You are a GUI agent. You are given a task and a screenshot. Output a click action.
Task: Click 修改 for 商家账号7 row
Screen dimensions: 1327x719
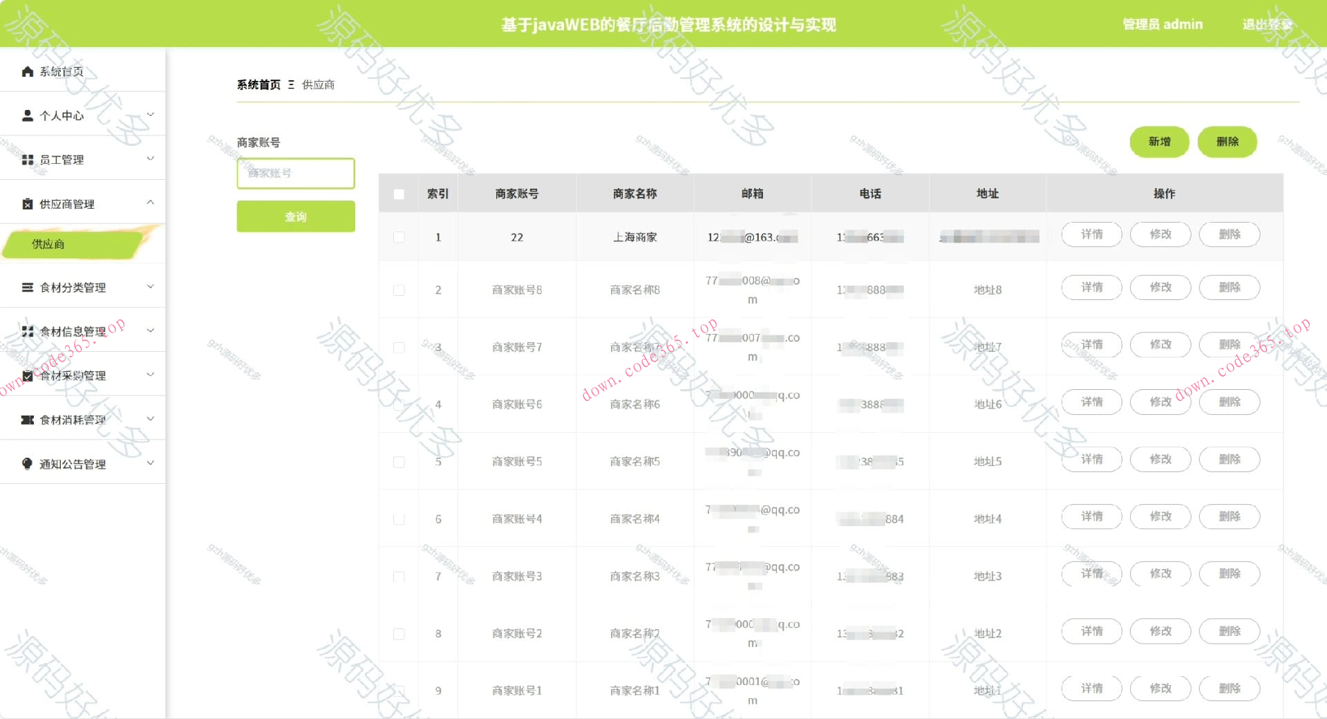click(x=1160, y=344)
